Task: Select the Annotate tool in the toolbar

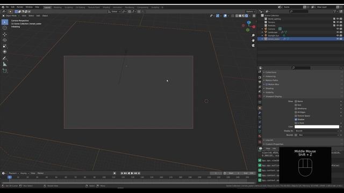Action: point(5,58)
